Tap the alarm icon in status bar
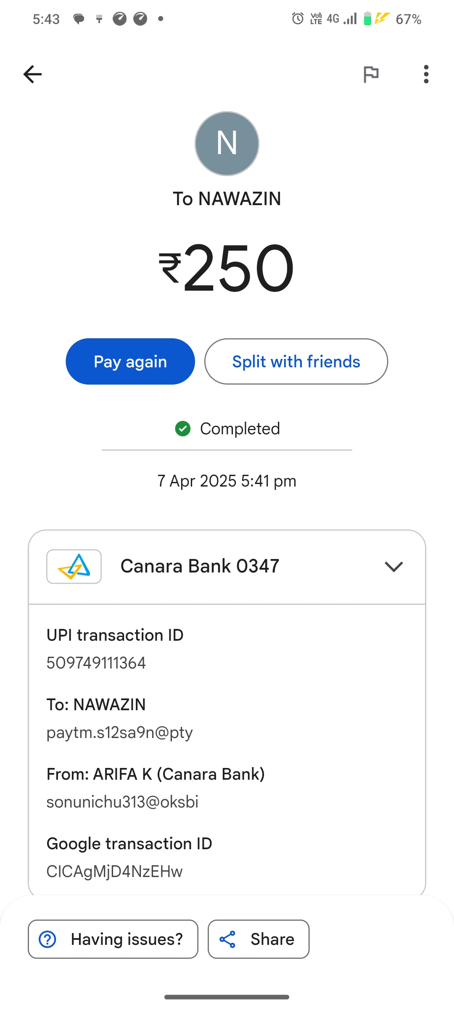This screenshot has width=454, height=1011. (x=298, y=19)
